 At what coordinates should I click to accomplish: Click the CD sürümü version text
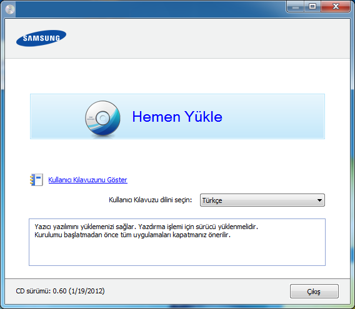point(60,291)
